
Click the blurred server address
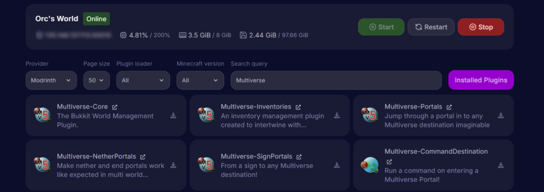(x=74, y=35)
